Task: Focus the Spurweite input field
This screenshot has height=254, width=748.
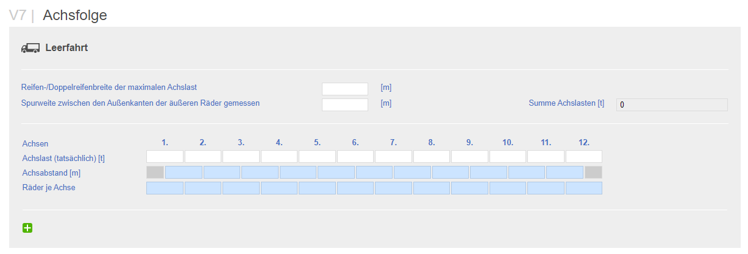Action: click(345, 105)
